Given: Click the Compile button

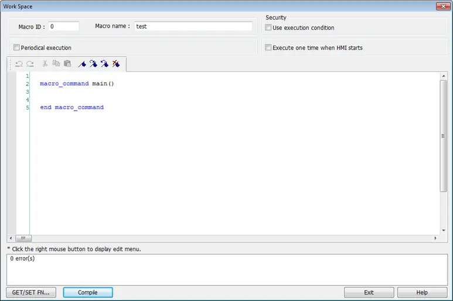Looking at the screenshot, I should click(88, 292).
